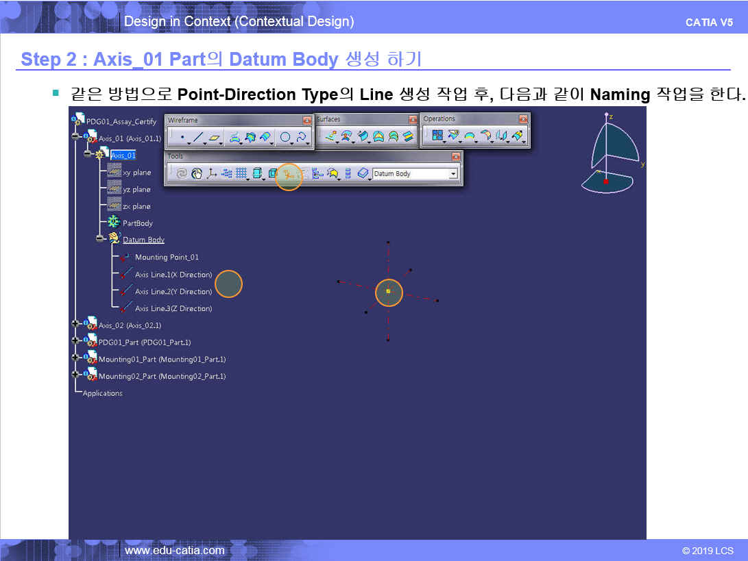Click first icon in Surfaces toolbar

(330, 136)
